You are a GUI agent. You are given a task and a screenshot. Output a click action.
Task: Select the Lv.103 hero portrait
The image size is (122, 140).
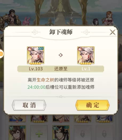click(36, 55)
